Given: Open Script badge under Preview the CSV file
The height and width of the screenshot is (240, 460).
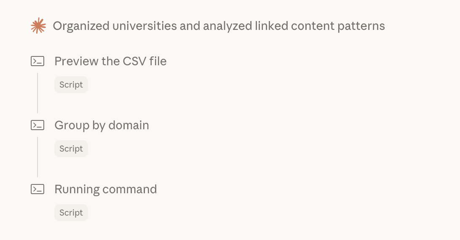Looking at the screenshot, I should pyautogui.click(x=71, y=85).
